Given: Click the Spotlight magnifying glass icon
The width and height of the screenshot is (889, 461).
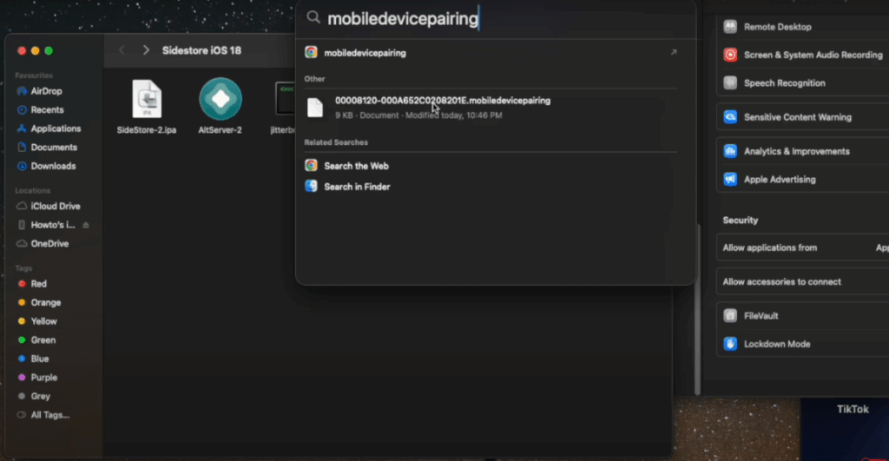Looking at the screenshot, I should (313, 17).
